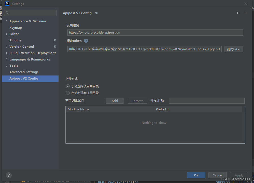Click the 开发环境 input field
254x183 pixels.
[207, 101]
